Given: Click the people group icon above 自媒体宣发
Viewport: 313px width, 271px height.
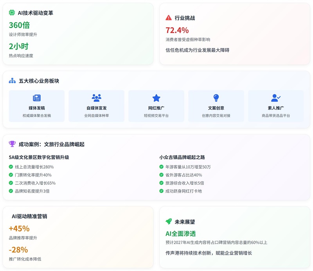Looking at the screenshot, I should (x=96, y=98).
